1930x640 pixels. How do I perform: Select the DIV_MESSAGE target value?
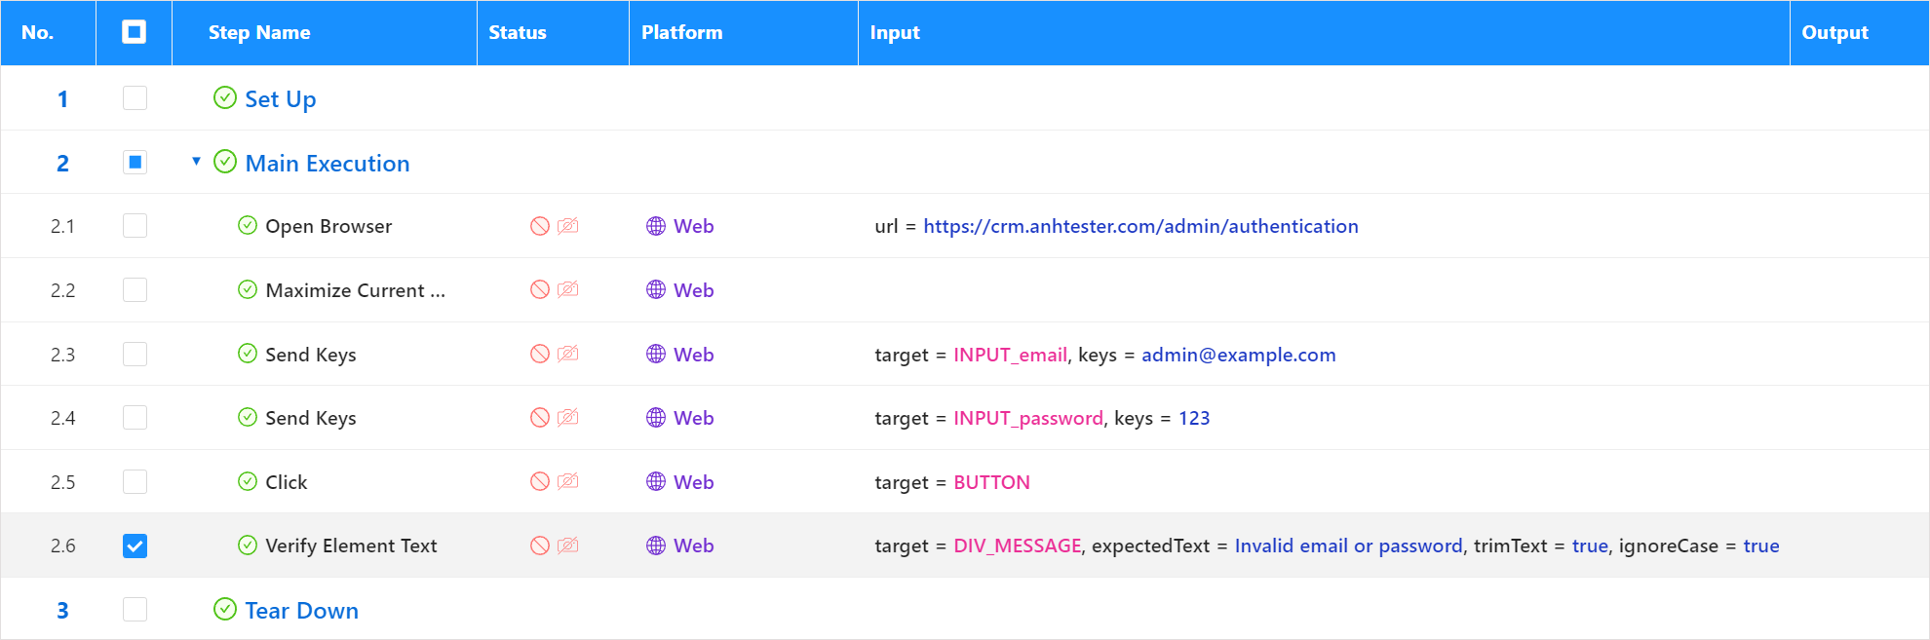[x=1018, y=546]
